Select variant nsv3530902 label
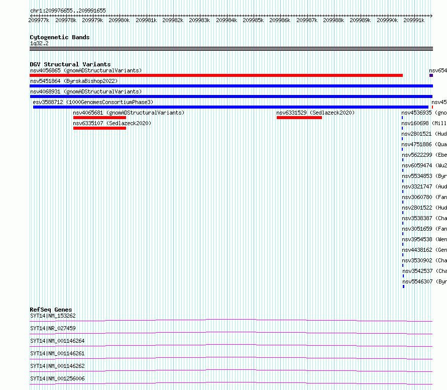Image resolution: width=447 pixels, height=390 pixels. (424, 260)
